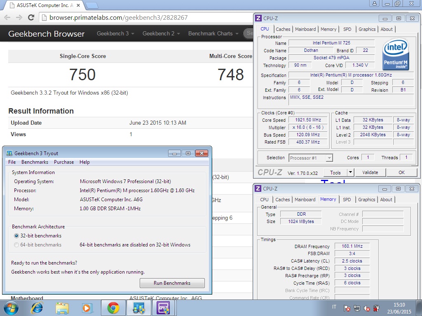Select the 32-bit benchmarks radio button

point(16,236)
